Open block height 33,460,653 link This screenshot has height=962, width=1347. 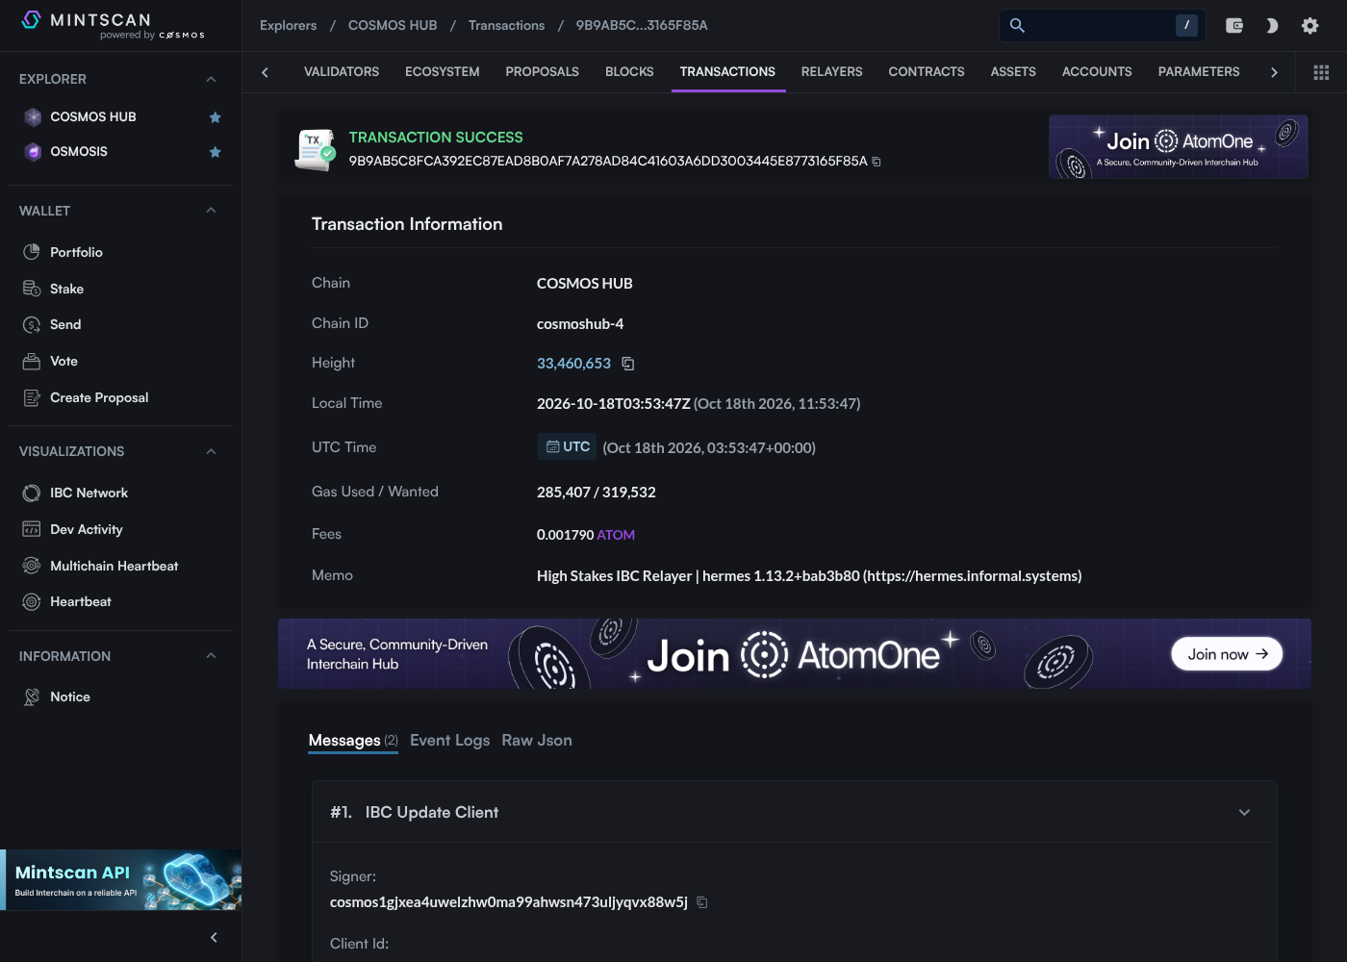tap(573, 364)
